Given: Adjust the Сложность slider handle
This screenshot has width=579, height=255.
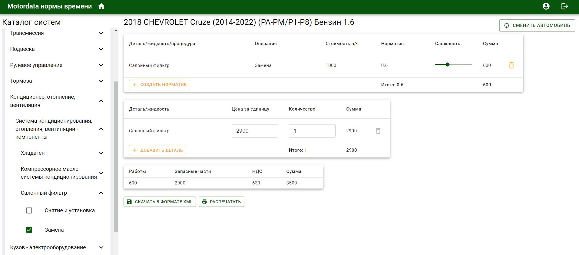Looking at the screenshot, I should [x=448, y=65].
